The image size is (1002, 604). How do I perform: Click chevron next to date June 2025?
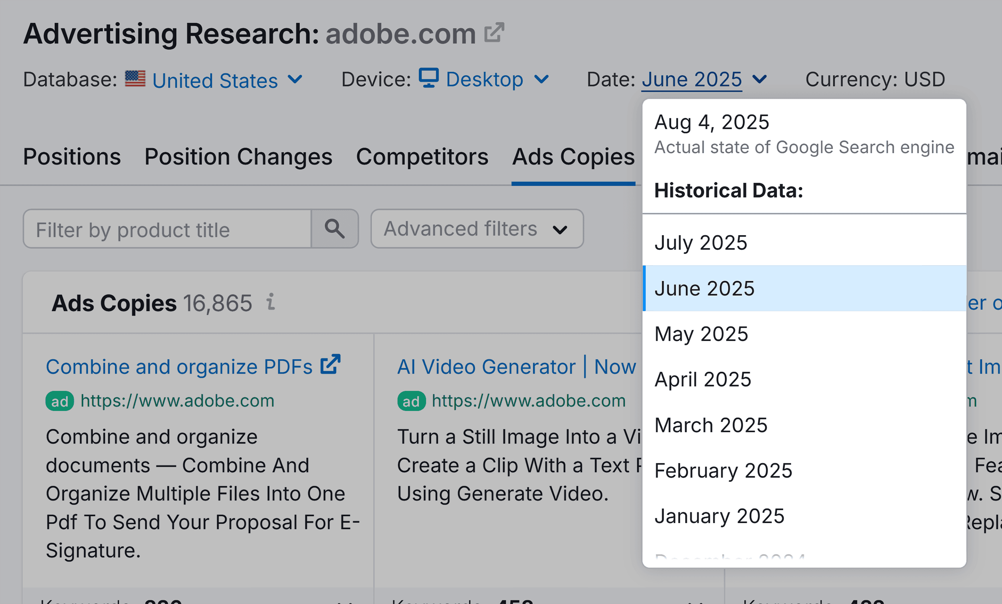tap(760, 79)
